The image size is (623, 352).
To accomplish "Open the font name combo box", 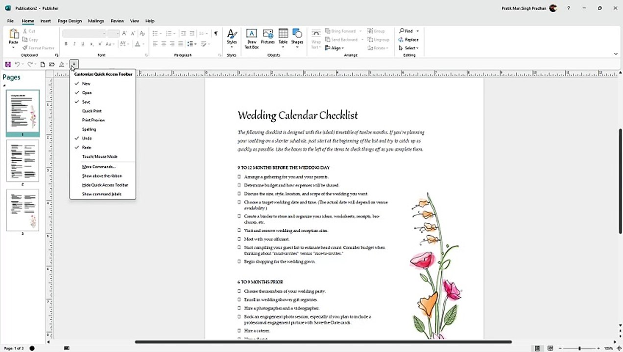I will point(84,33).
